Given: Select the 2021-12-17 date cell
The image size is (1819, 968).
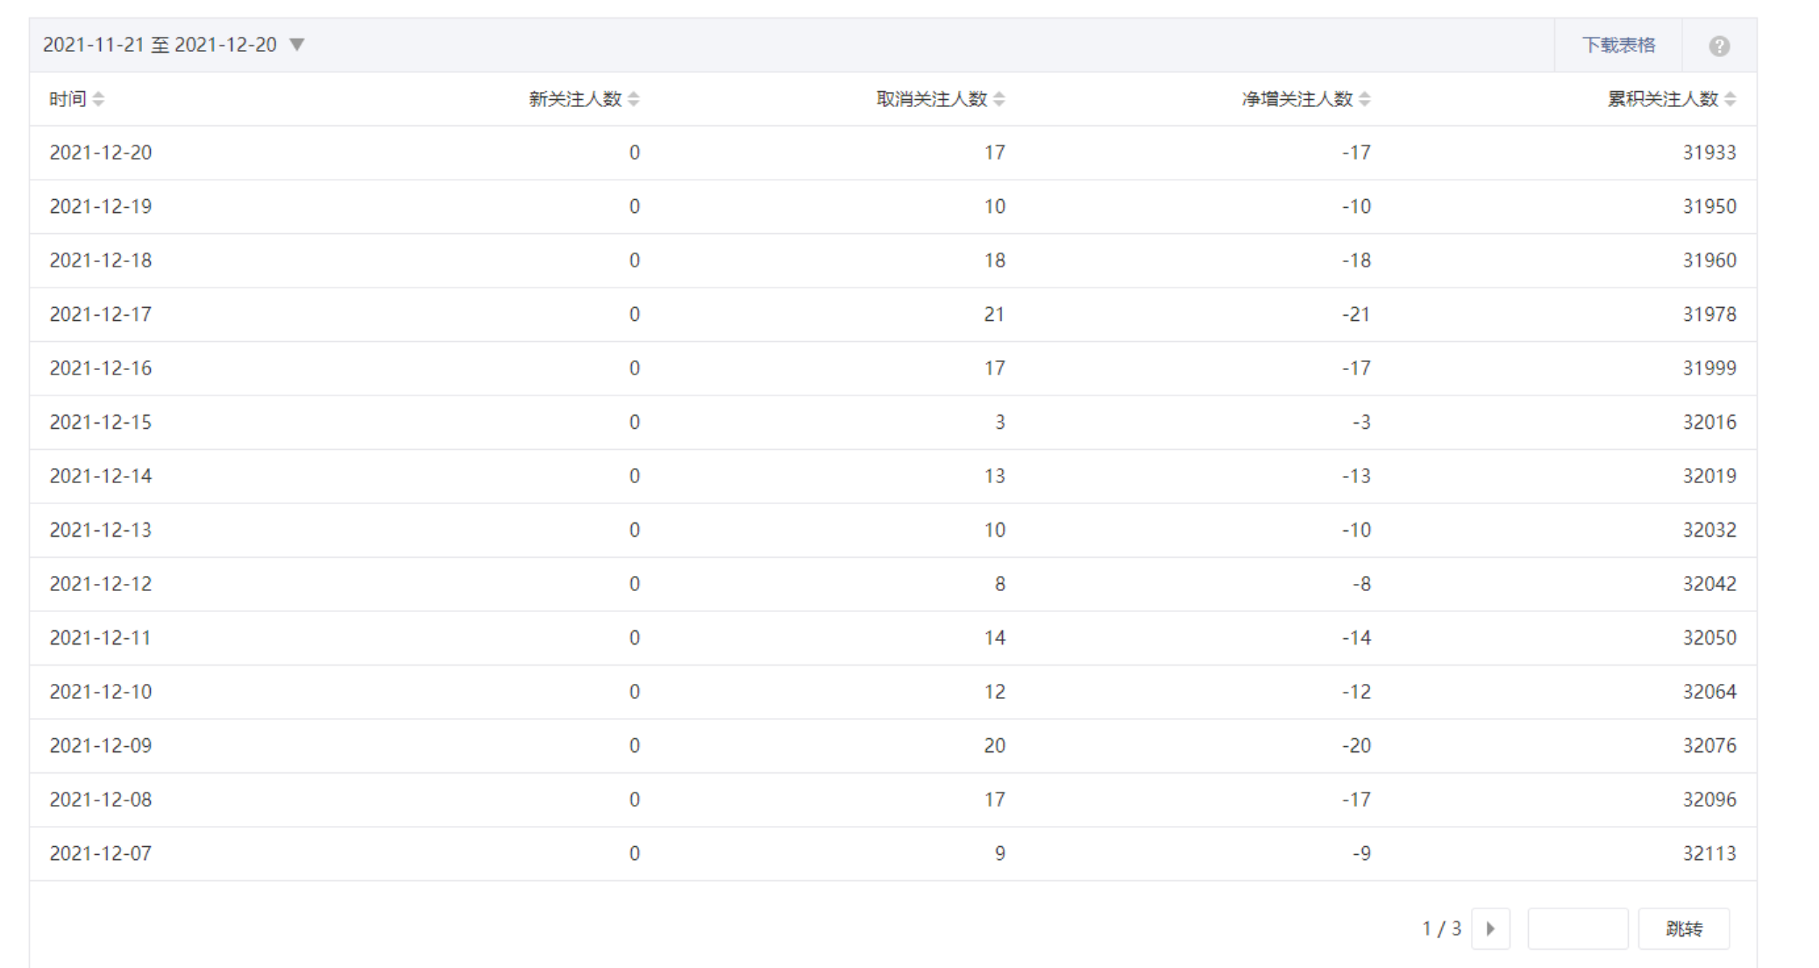Looking at the screenshot, I should pos(101,315).
